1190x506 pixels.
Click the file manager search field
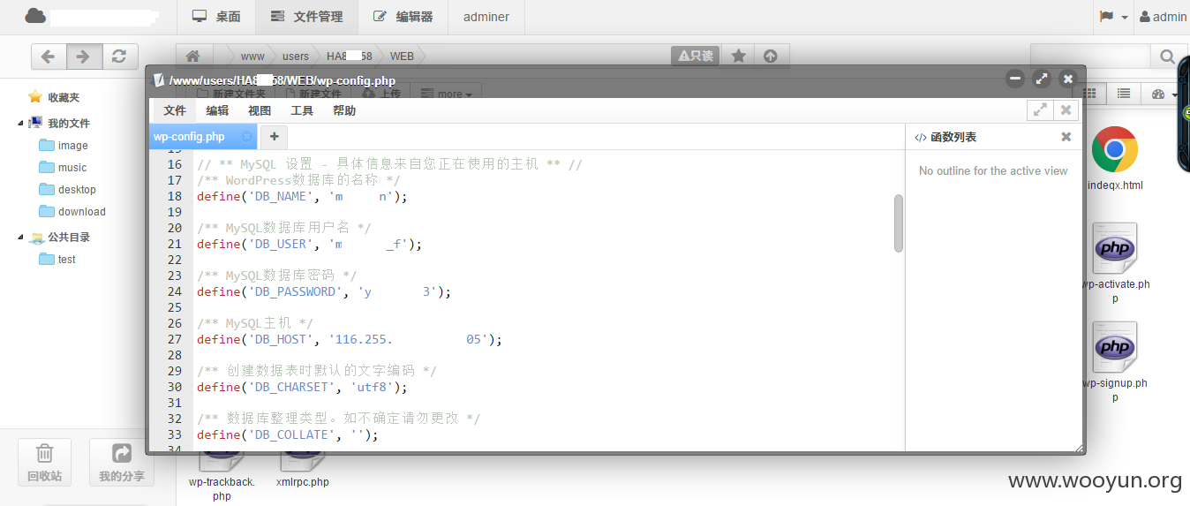1090,57
